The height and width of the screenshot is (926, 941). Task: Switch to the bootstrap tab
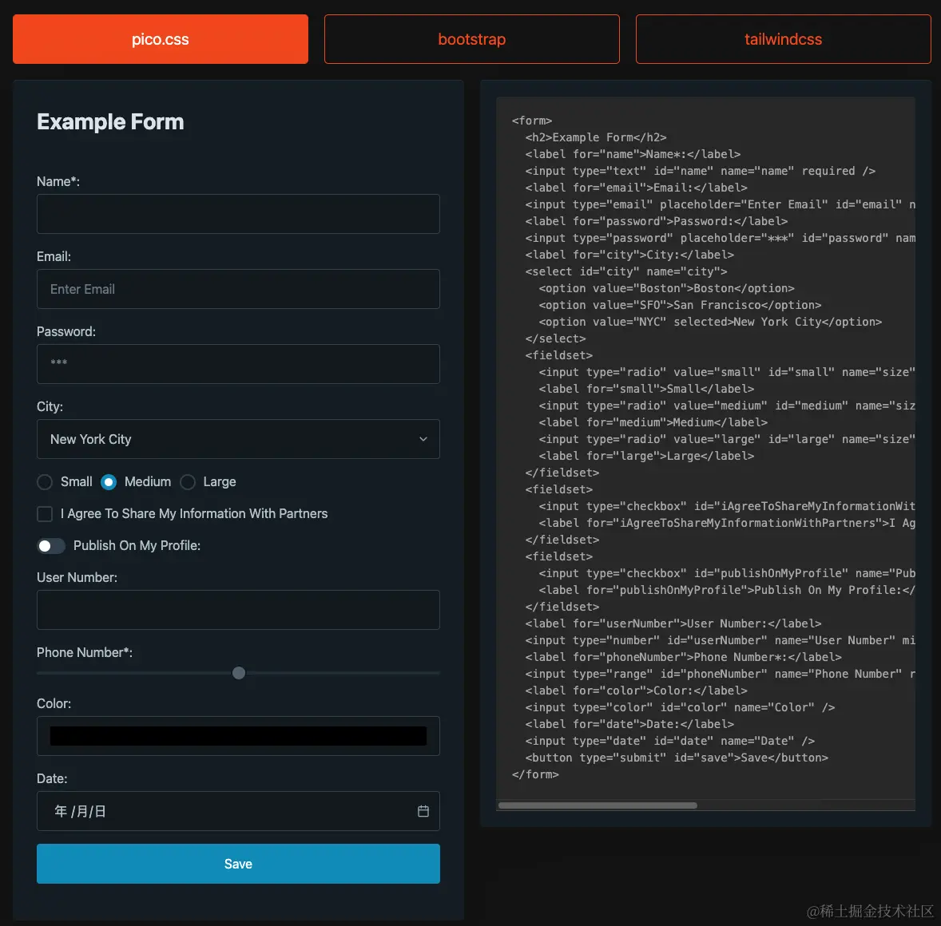(x=472, y=39)
